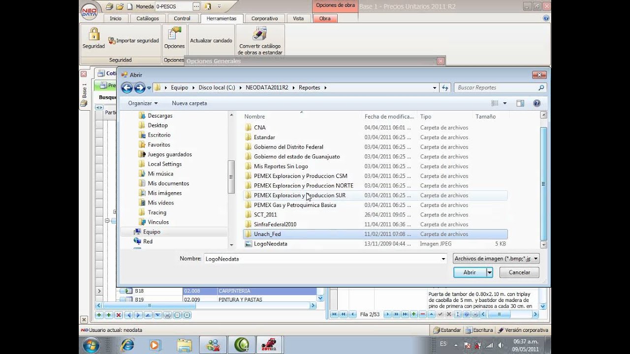Open the view options dropdown arrow

[x=505, y=103]
